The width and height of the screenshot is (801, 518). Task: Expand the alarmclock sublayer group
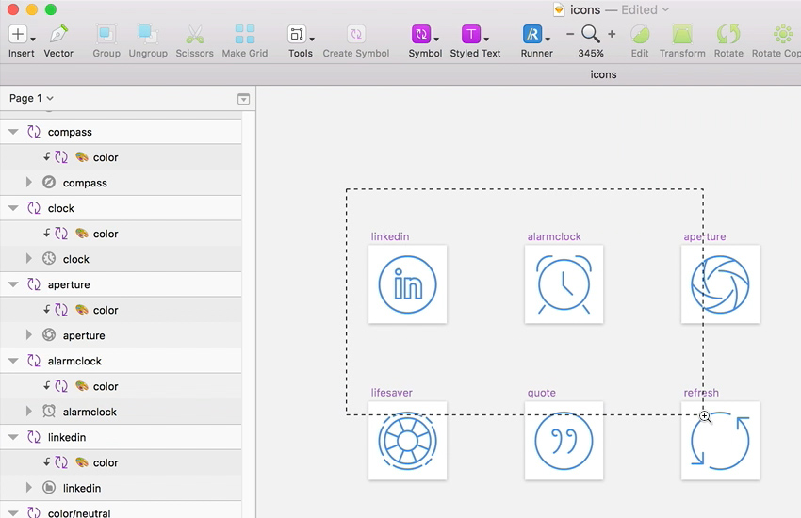tap(29, 412)
